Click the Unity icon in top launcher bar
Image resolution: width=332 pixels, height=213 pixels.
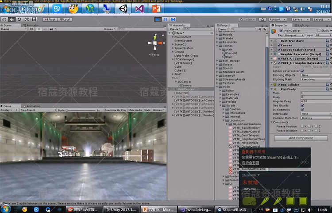123,8
